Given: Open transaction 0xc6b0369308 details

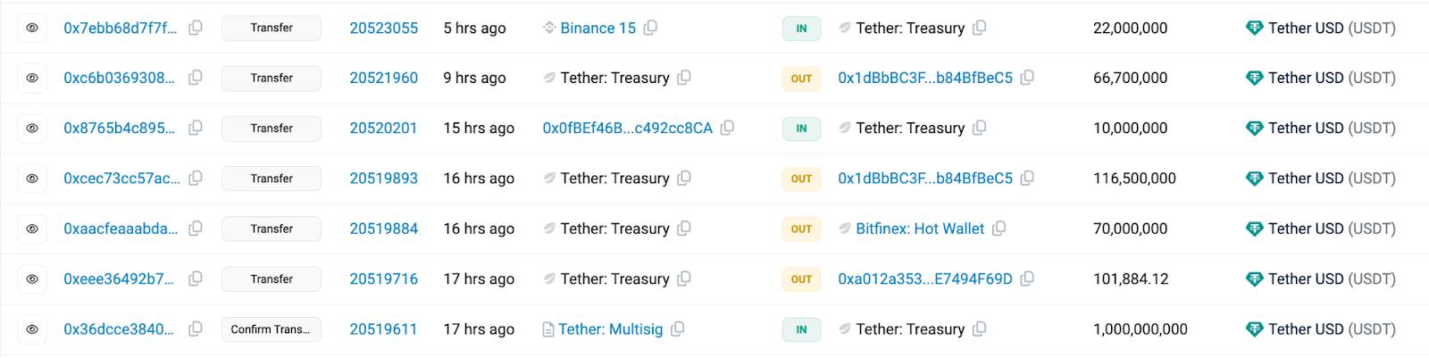Looking at the screenshot, I should tap(119, 78).
